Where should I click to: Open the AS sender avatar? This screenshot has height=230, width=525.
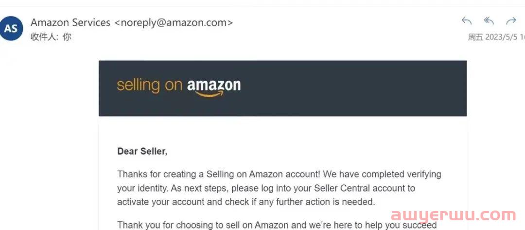pos(11,28)
